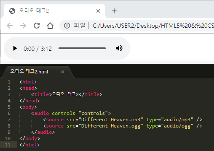Click the audio progress seek bar
The height and width of the screenshot is (151, 214).
[82, 48]
